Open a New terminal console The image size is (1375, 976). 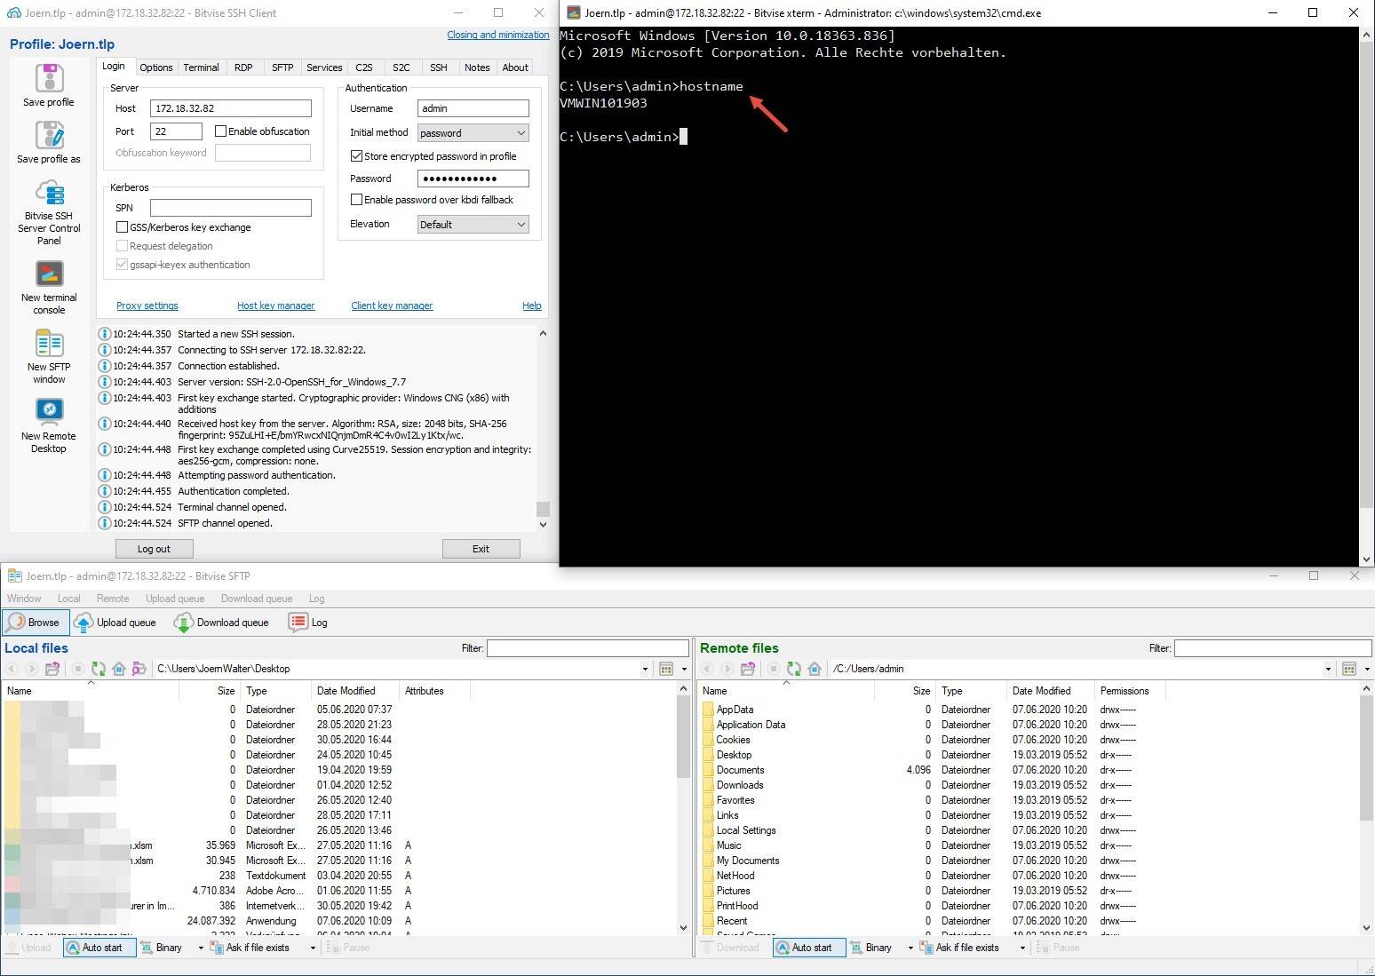tap(49, 274)
